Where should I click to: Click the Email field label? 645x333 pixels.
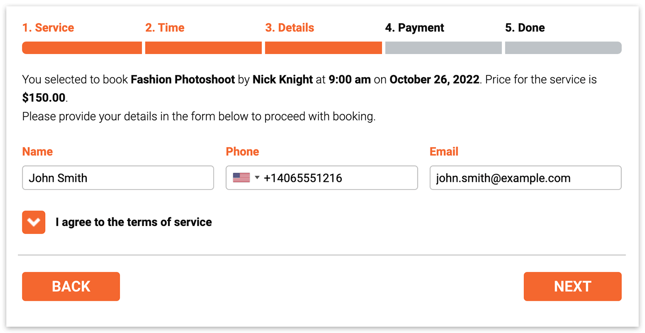444,152
